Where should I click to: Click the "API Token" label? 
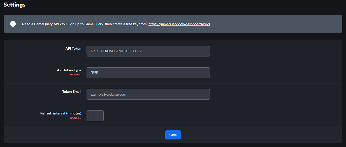coord(73,48)
